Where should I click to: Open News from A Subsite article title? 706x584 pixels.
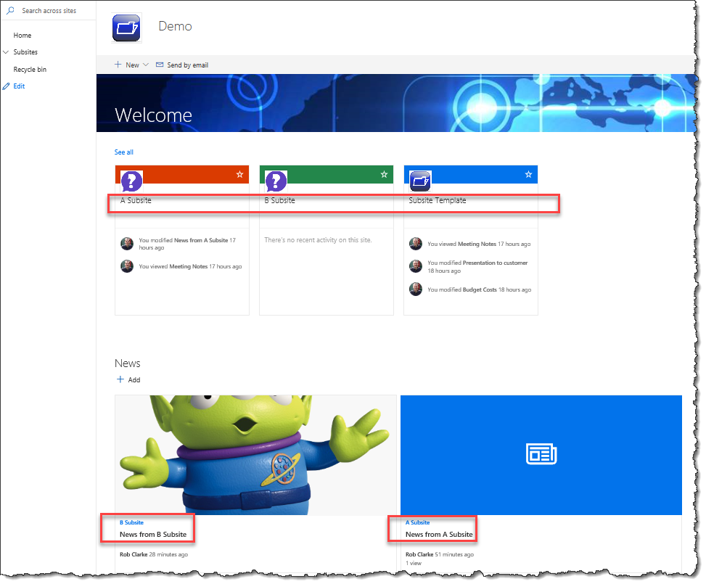click(439, 535)
